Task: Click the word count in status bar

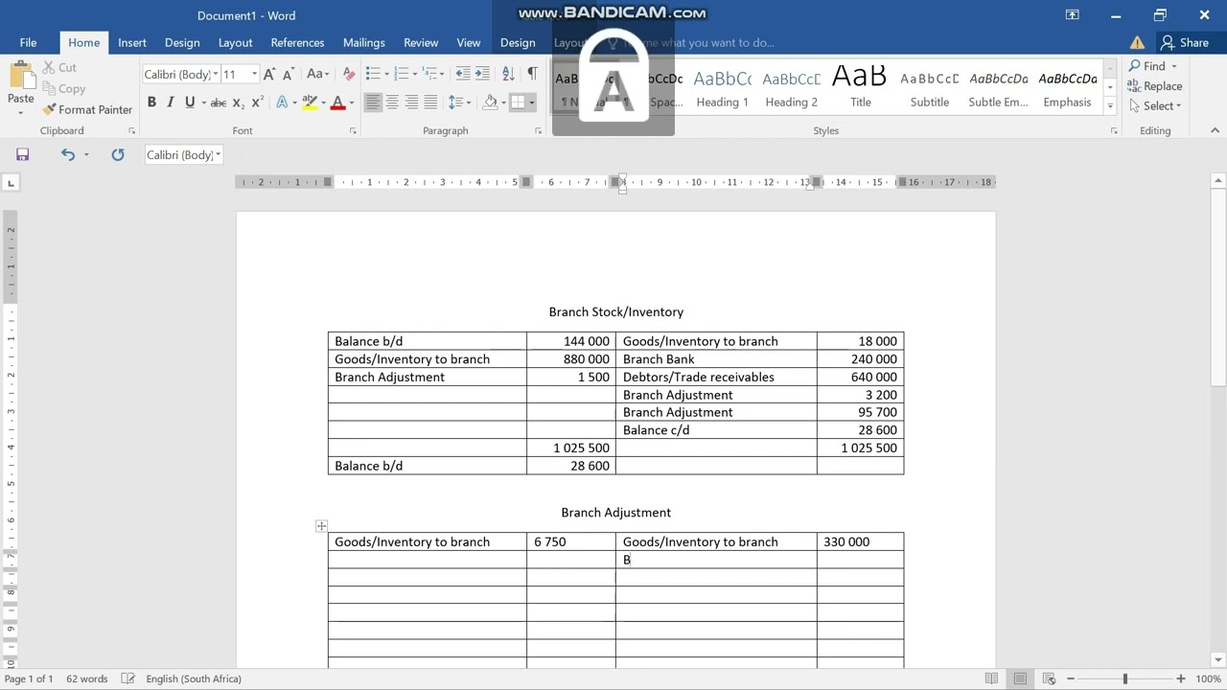Action: coord(87,678)
